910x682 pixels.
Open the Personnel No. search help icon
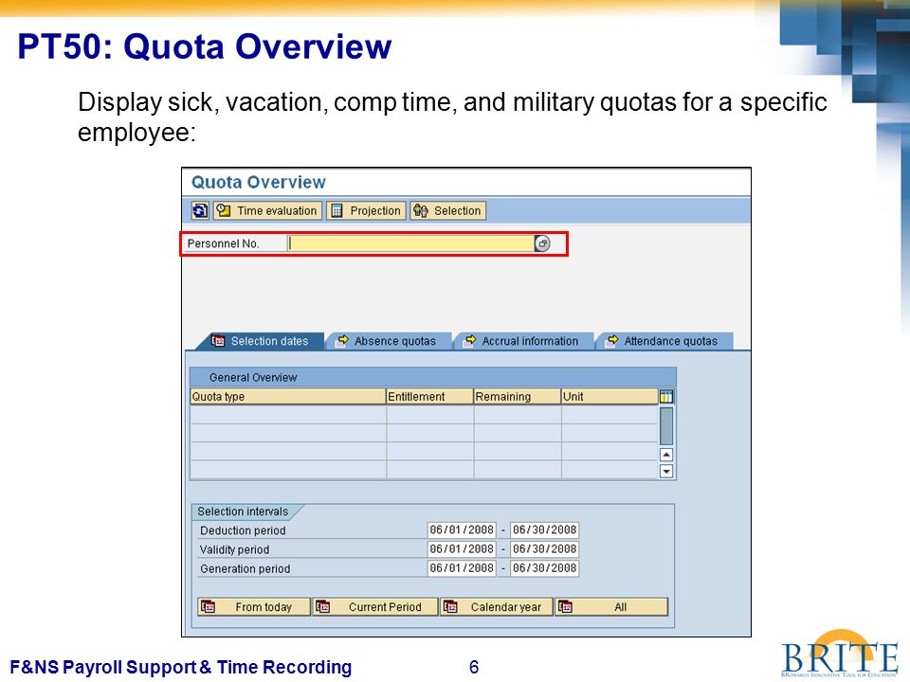pos(542,243)
